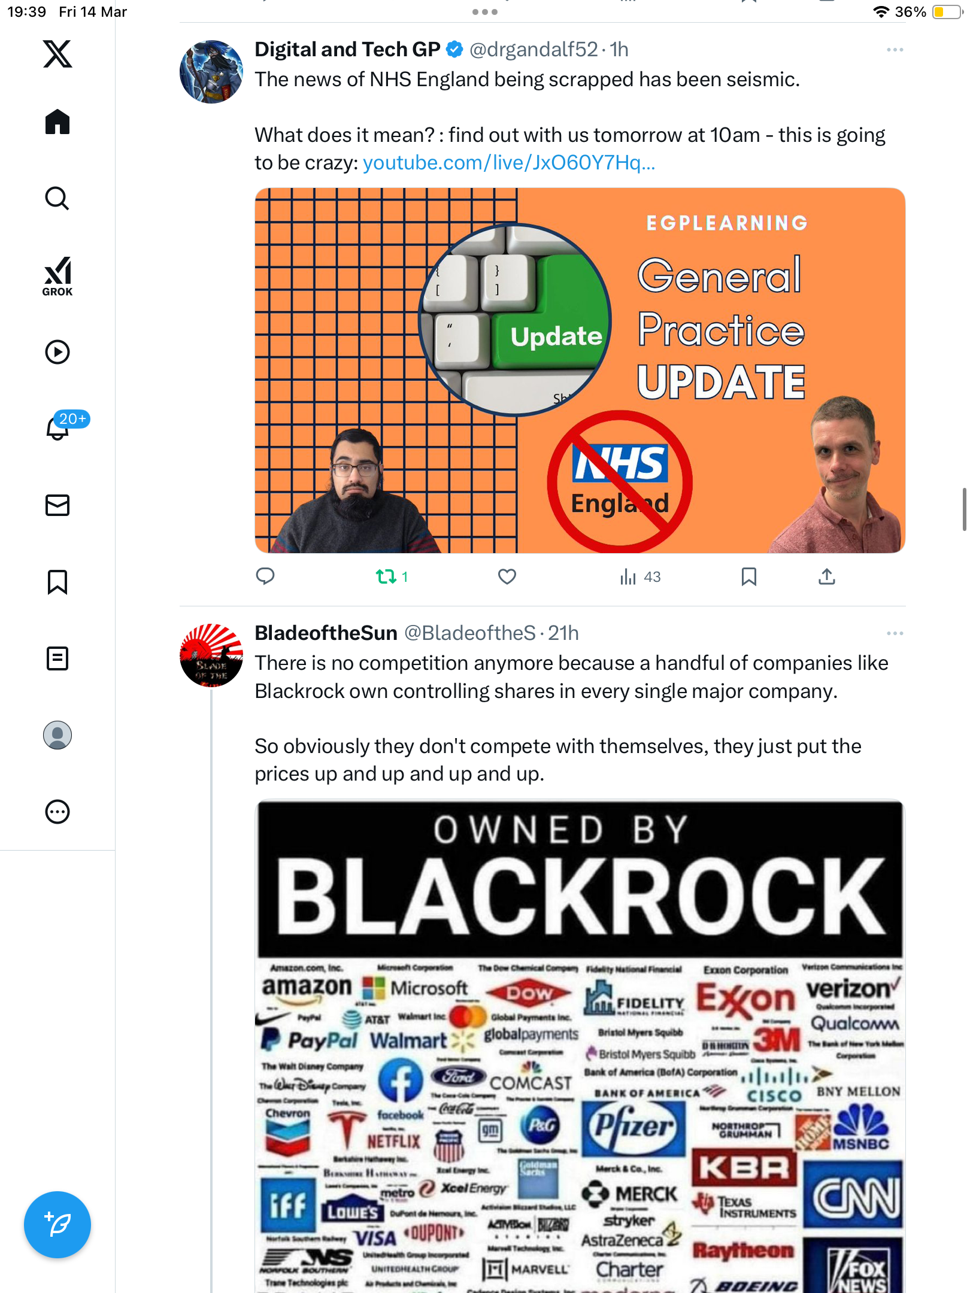This screenshot has height=1293, width=970.
Task: Open more options for Digital and Tech GP post
Action: (895, 50)
